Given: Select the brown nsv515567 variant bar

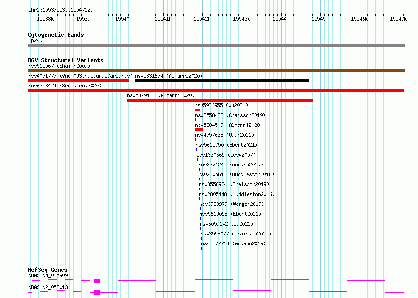Looking at the screenshot, I should [x=216, y=71].
